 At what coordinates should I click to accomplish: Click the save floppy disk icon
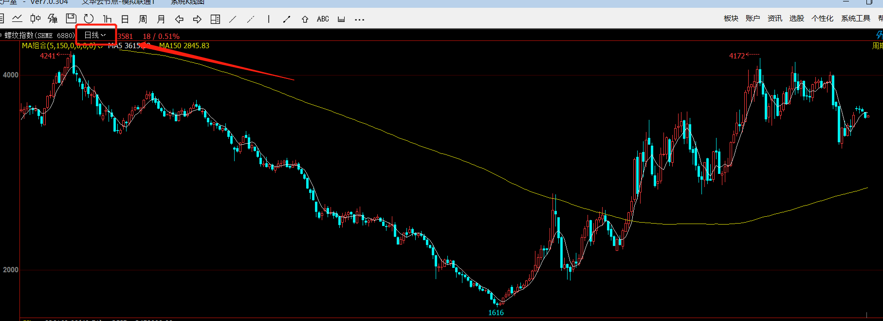click(71, 19)
